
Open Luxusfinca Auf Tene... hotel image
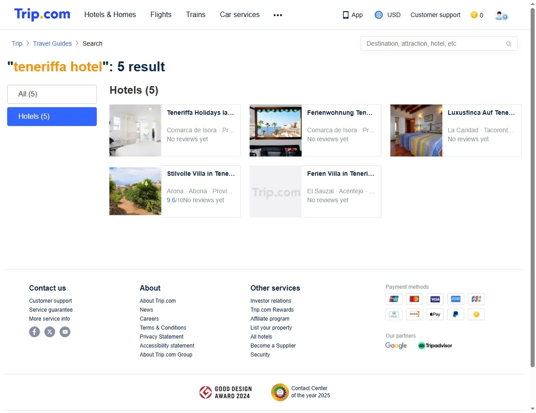[x=416, y=130]
